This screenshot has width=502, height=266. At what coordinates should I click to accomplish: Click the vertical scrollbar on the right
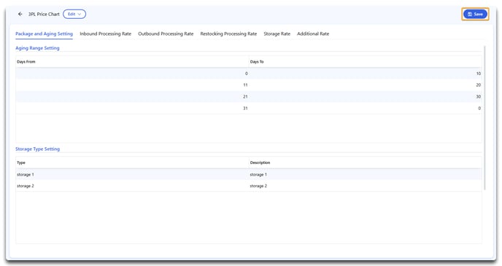click(484, 117)
